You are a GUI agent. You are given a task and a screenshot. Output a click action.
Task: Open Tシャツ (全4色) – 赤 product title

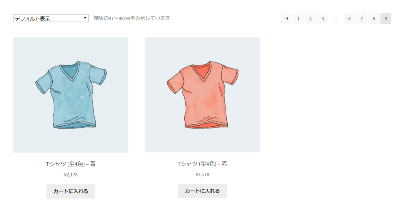[x=202, y=164]
